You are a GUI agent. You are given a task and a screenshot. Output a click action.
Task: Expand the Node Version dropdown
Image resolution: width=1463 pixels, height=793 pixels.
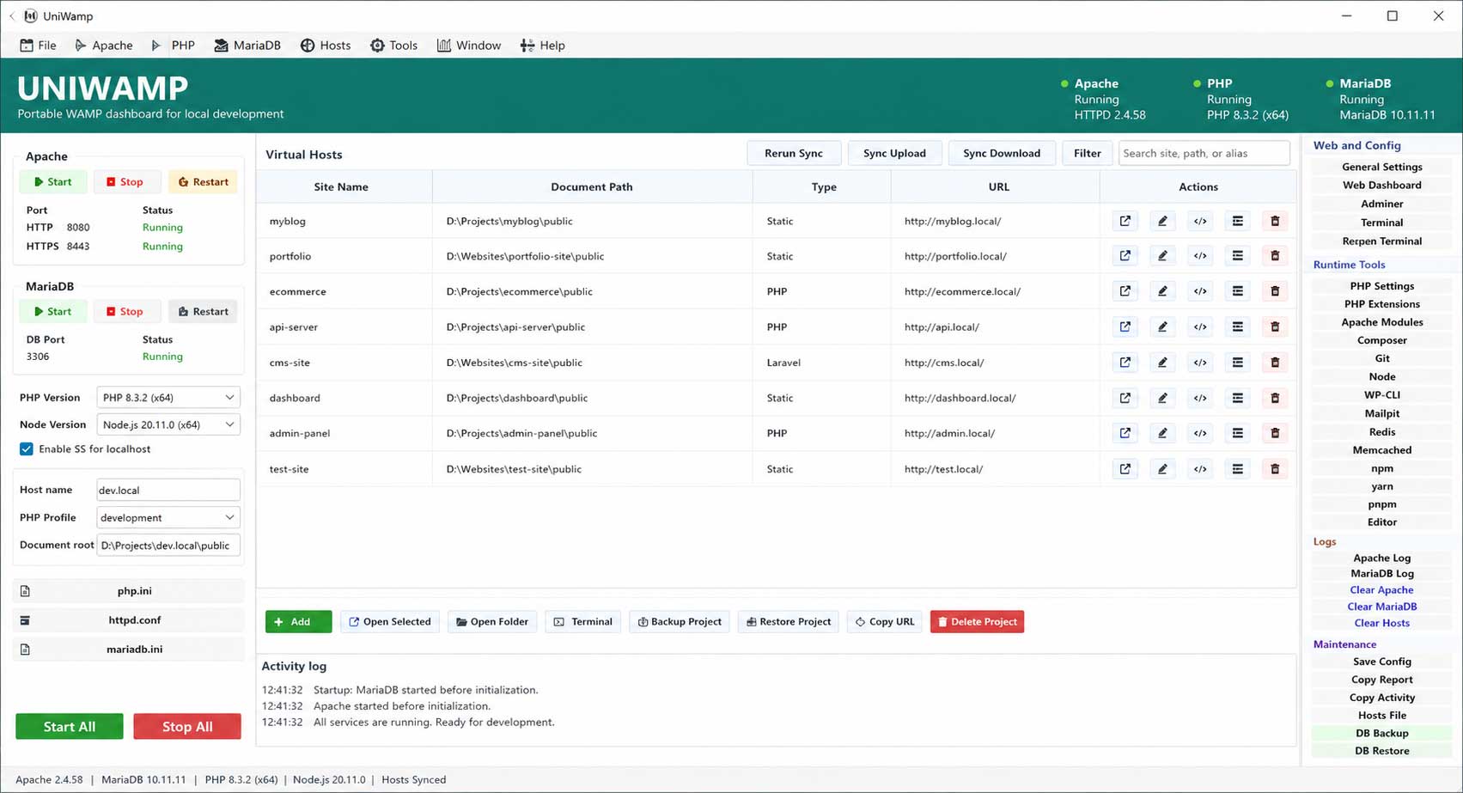(168, 424)
